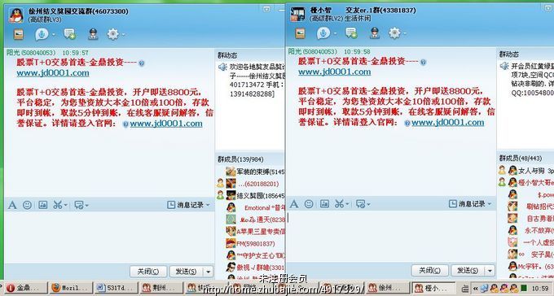Open group settings gear in right window

coord(394,33)
